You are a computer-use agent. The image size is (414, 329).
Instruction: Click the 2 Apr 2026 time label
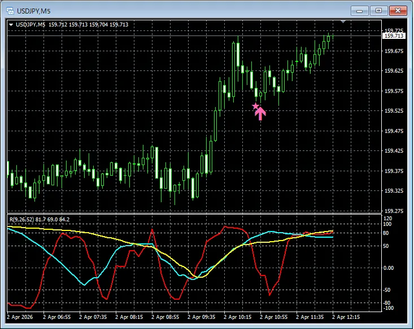pos(20,317)
